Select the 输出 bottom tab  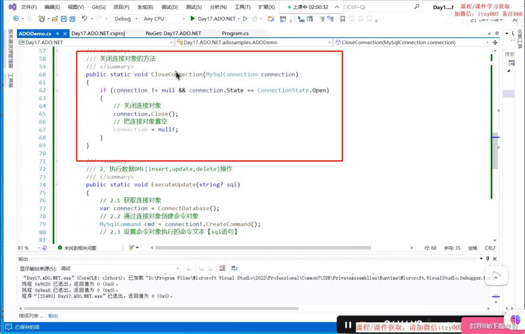[53, 316]
